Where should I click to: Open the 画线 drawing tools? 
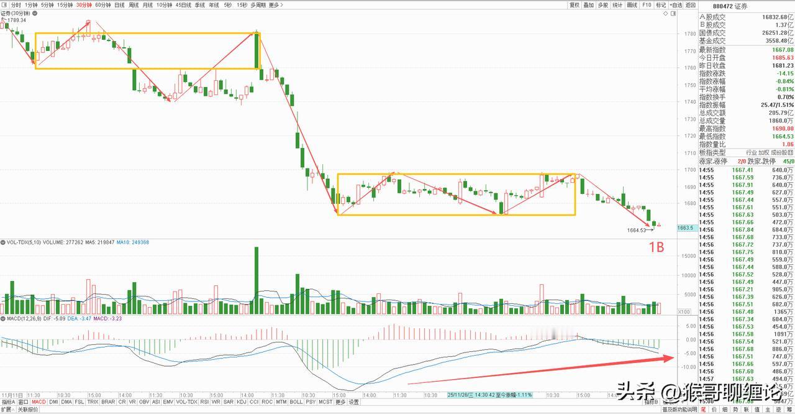pyautogui.click(x=632, y=5)
